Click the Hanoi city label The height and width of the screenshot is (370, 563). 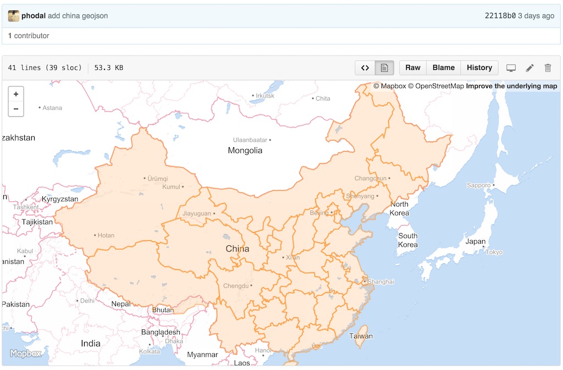point(263,350)
